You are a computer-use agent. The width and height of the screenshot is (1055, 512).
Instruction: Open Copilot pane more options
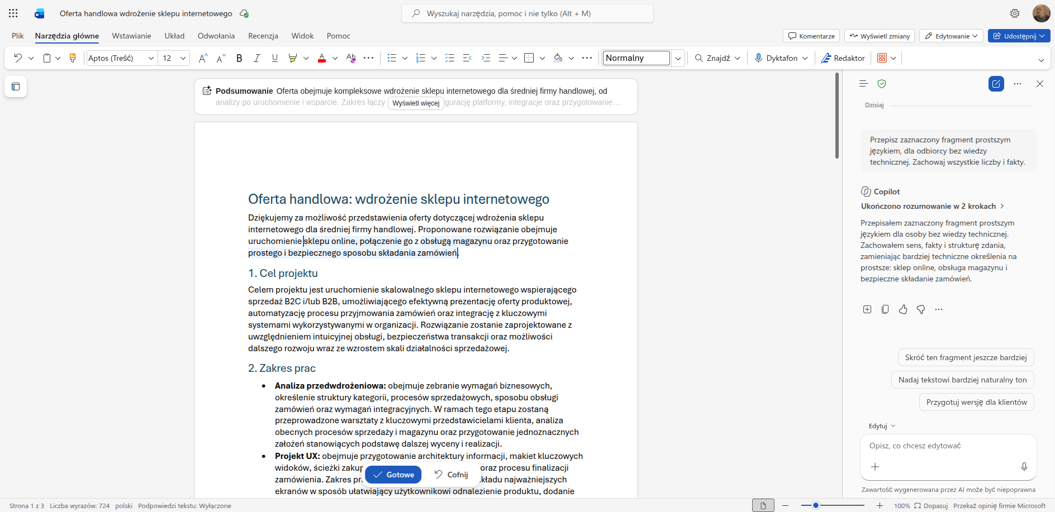tap(1018, 84)
